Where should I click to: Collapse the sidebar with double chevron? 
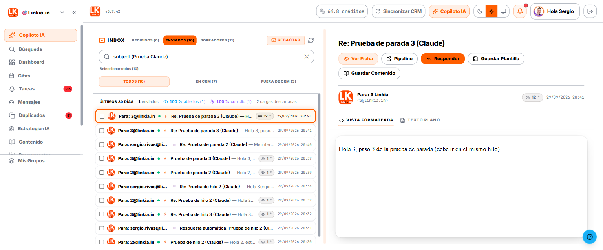(74, 13)
